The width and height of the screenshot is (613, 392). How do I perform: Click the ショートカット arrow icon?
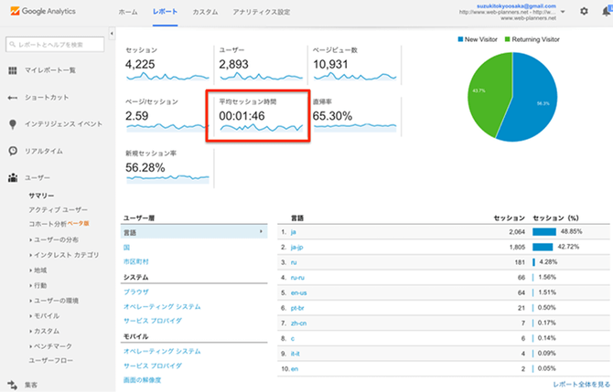[13, 97]
